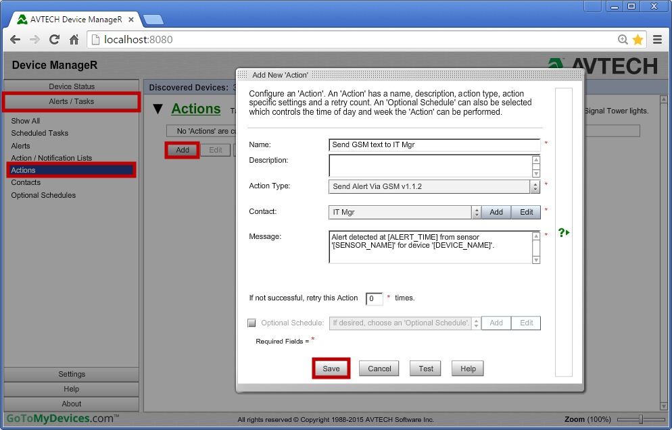Click the bookmark star in the address bar
This screenshot has width=672, height=430.
point(636,39)
